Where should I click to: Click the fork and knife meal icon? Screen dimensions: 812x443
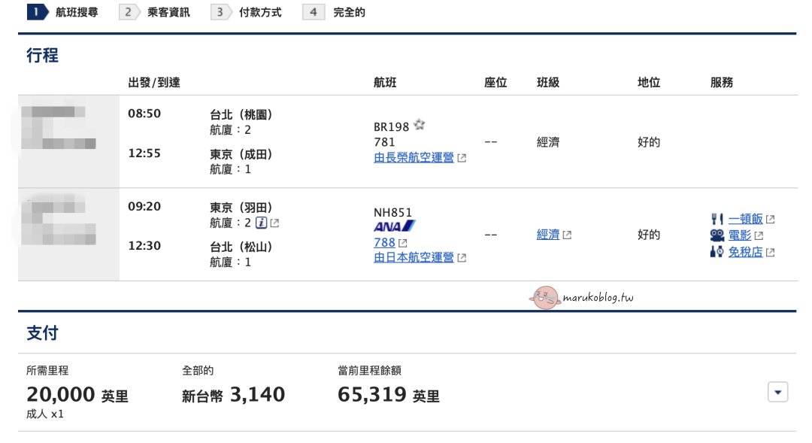717,219
